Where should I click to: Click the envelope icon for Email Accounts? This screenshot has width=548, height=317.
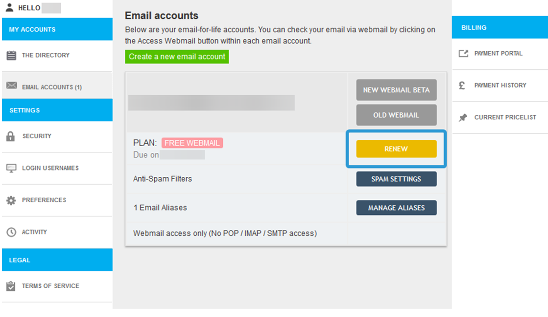click(x=12, y=85)
